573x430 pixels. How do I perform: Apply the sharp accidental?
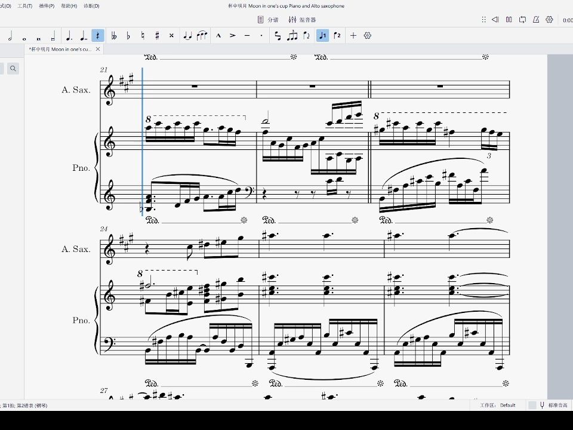tap(157, 36)
